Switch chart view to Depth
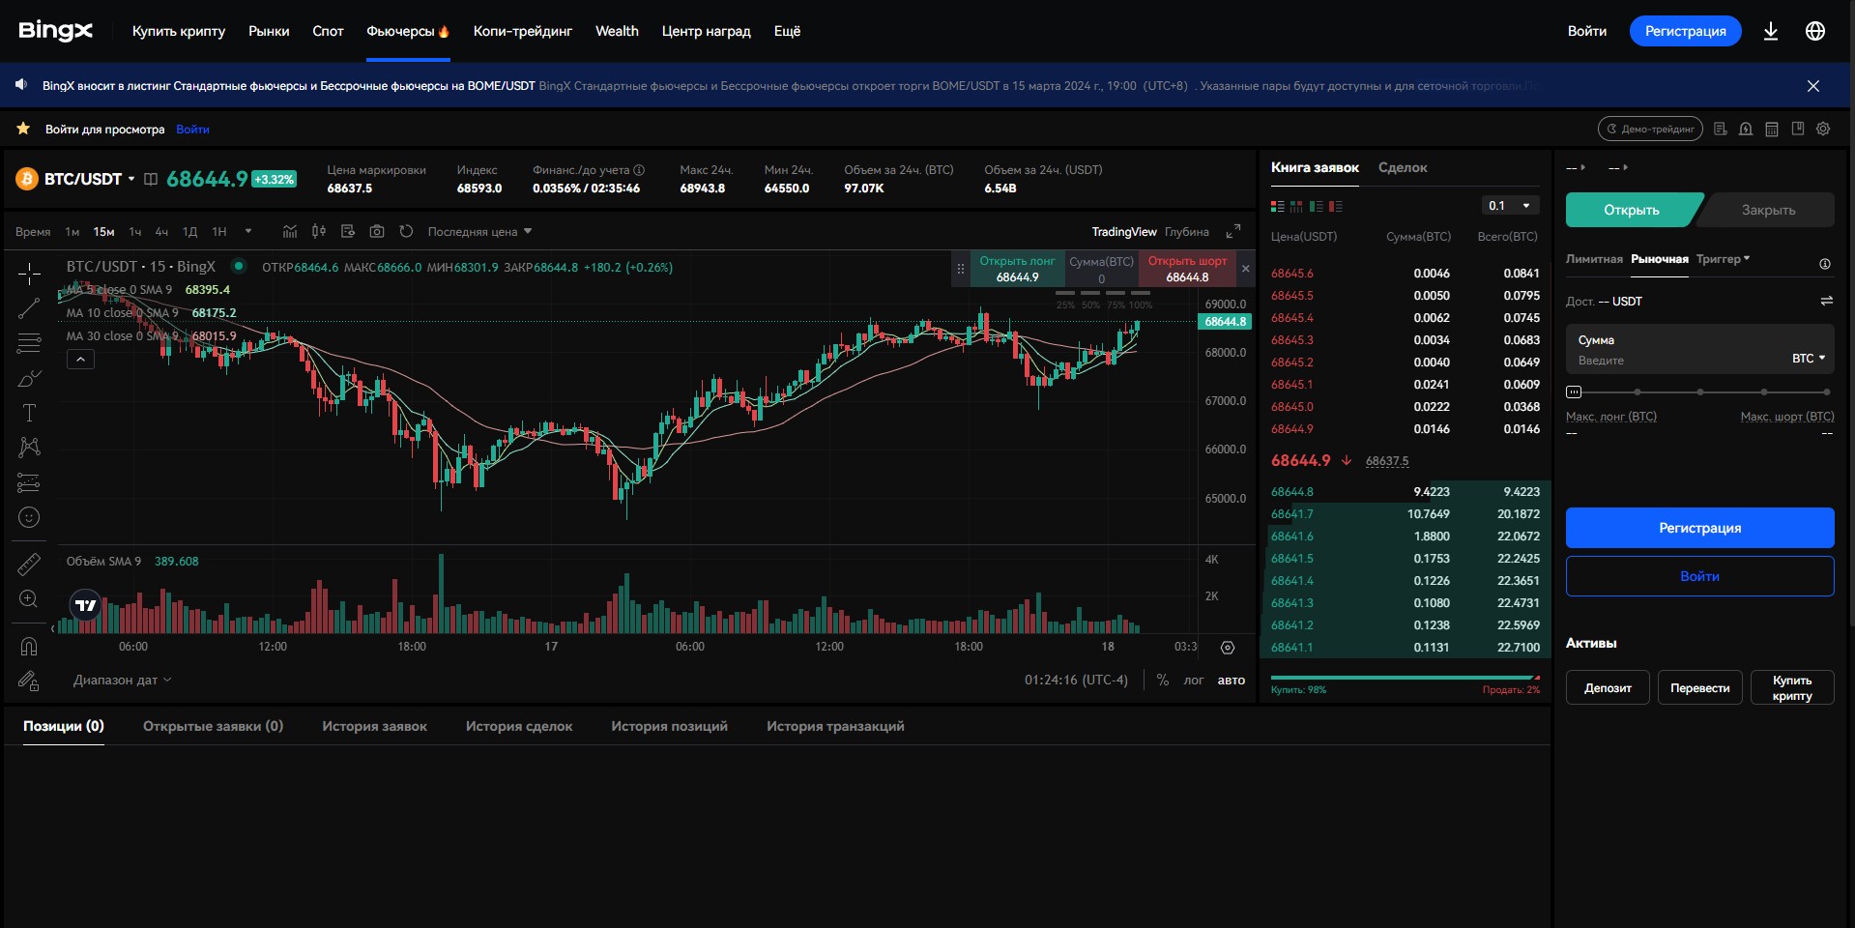The image size is (1855, 928). (1187, 232)
